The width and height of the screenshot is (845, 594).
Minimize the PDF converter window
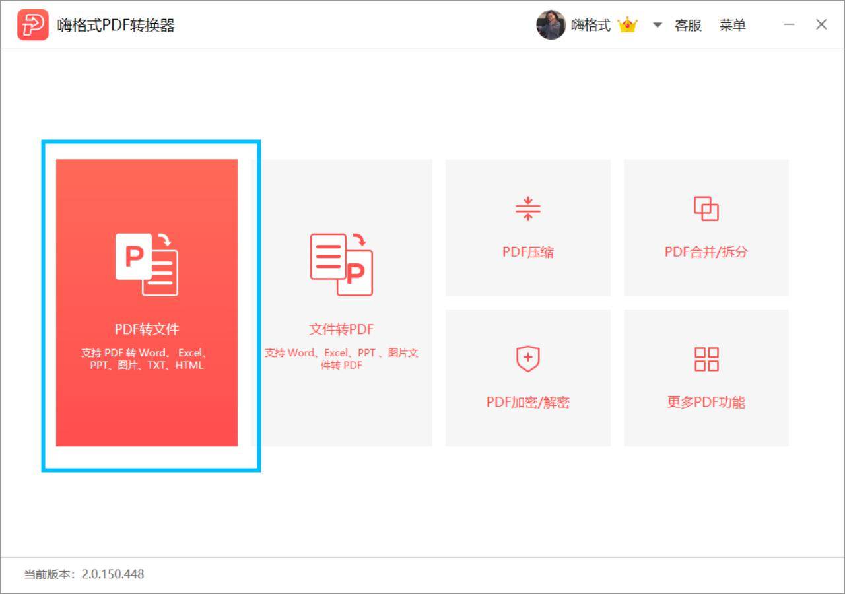click(x=790, y=25)
